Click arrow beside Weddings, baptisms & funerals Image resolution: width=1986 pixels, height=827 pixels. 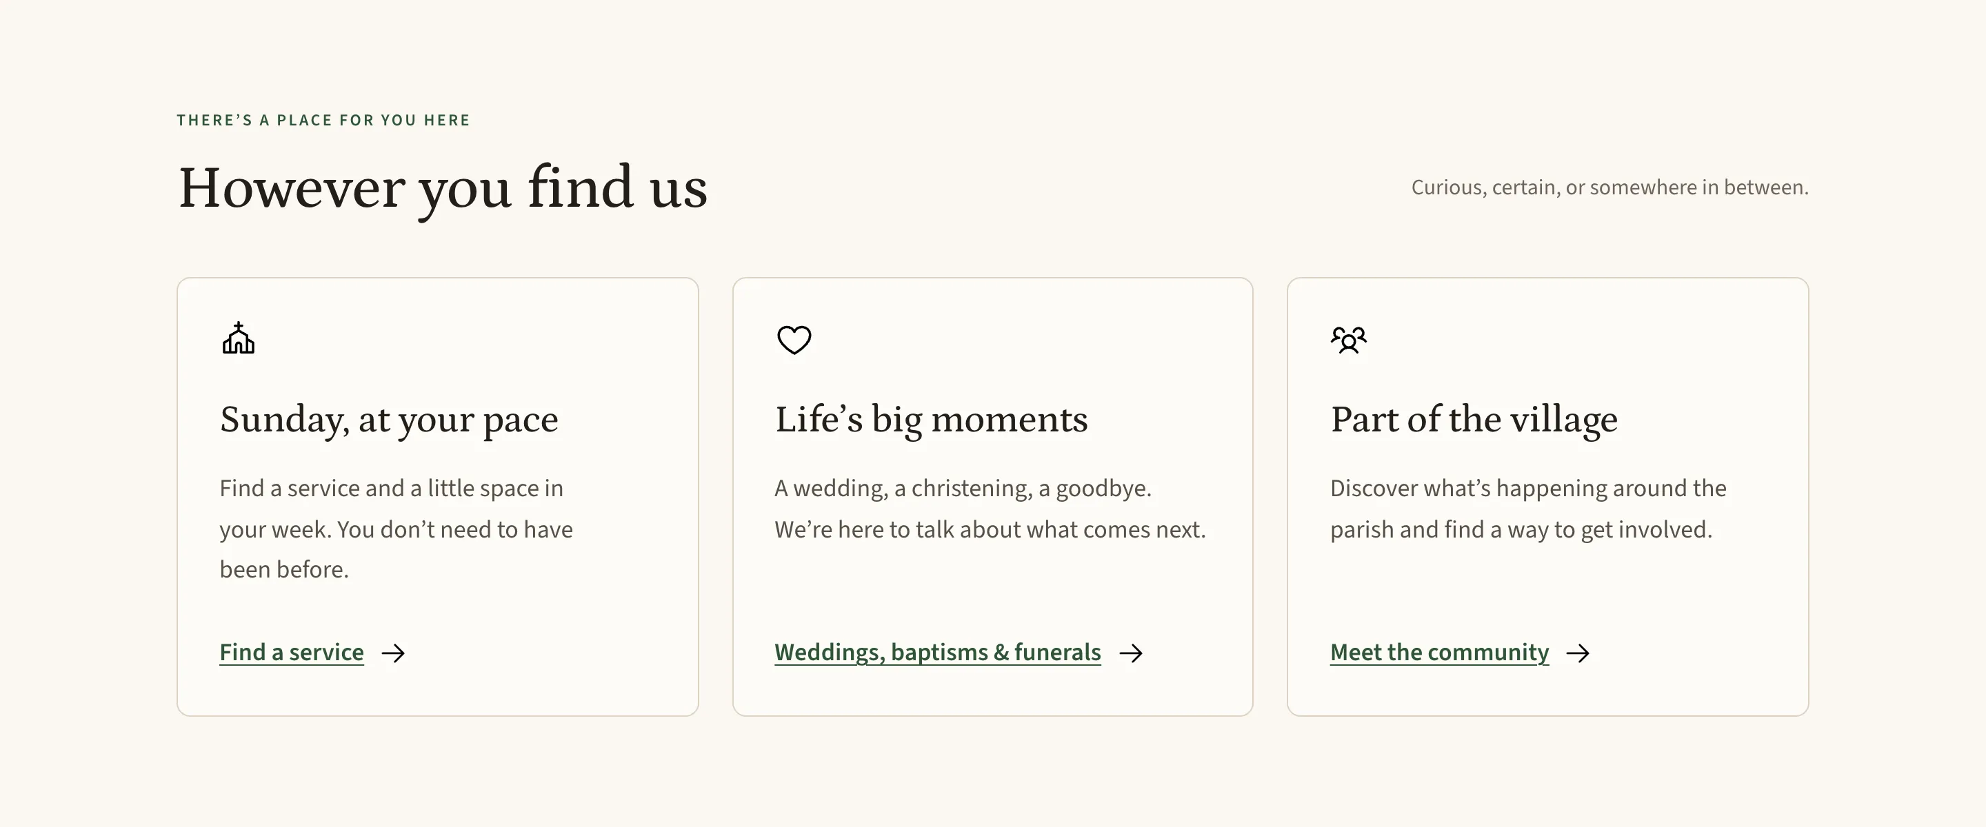[1131, 653]
